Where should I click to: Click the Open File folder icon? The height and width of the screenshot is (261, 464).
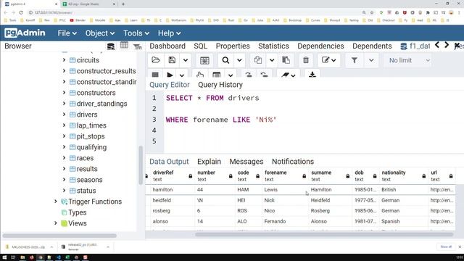click(156, 60)
